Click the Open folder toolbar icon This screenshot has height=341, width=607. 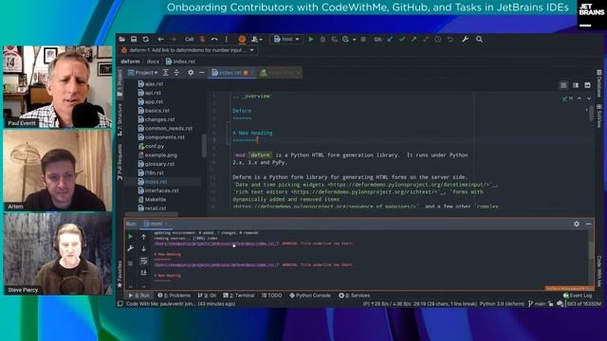122,39
